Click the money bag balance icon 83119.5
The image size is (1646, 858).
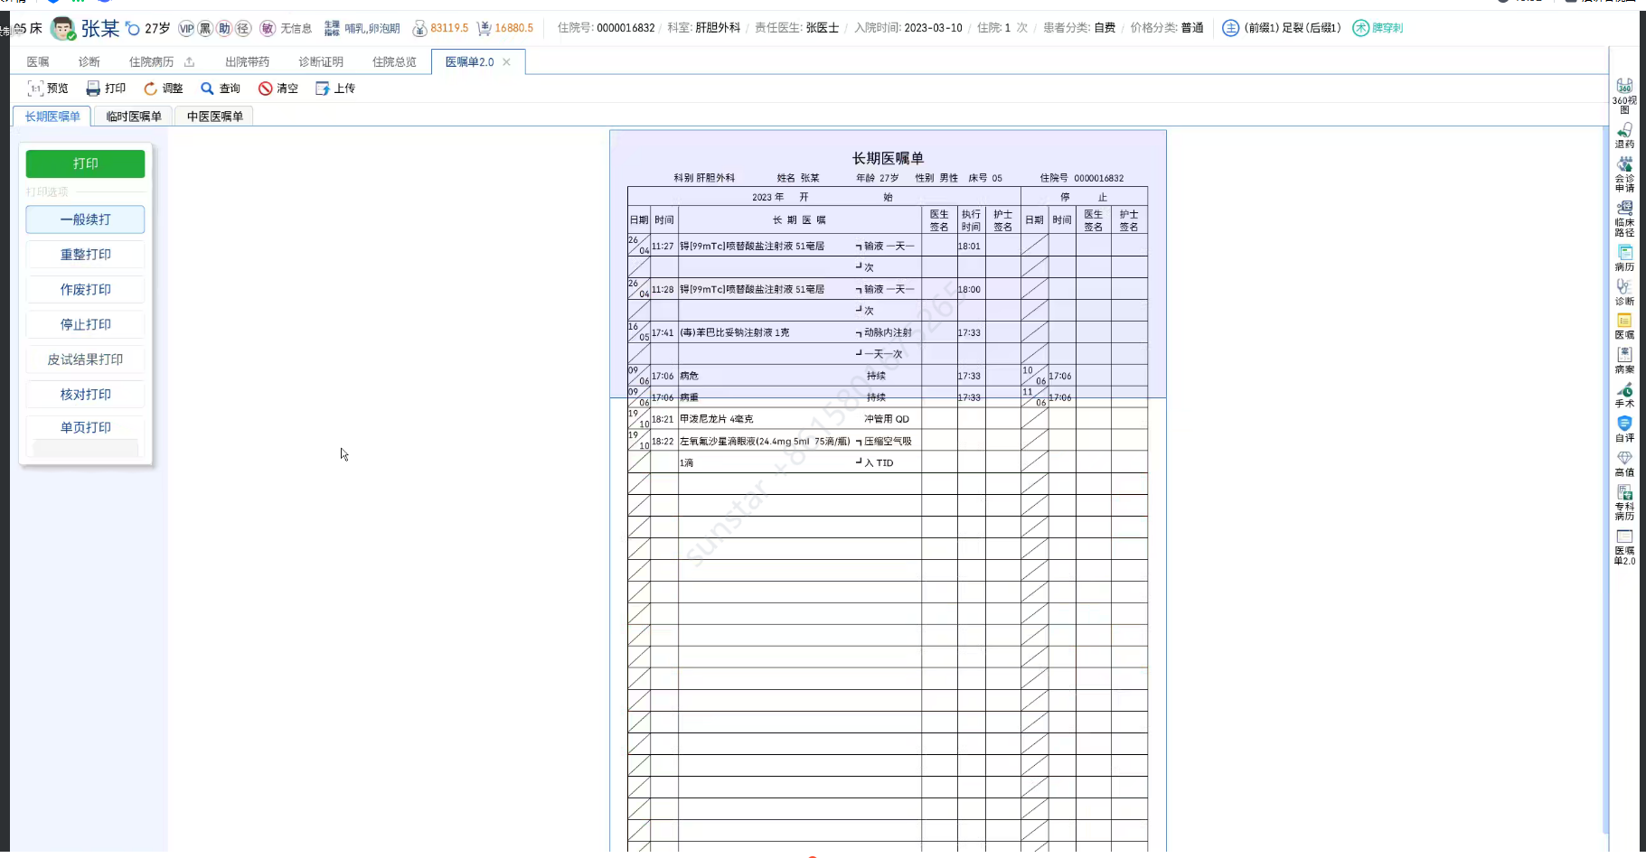pos(419,29)
